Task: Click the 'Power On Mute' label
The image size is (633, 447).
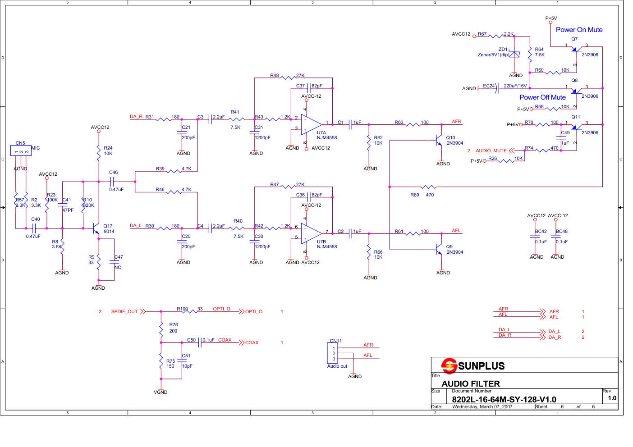Action: pos(579,30)
